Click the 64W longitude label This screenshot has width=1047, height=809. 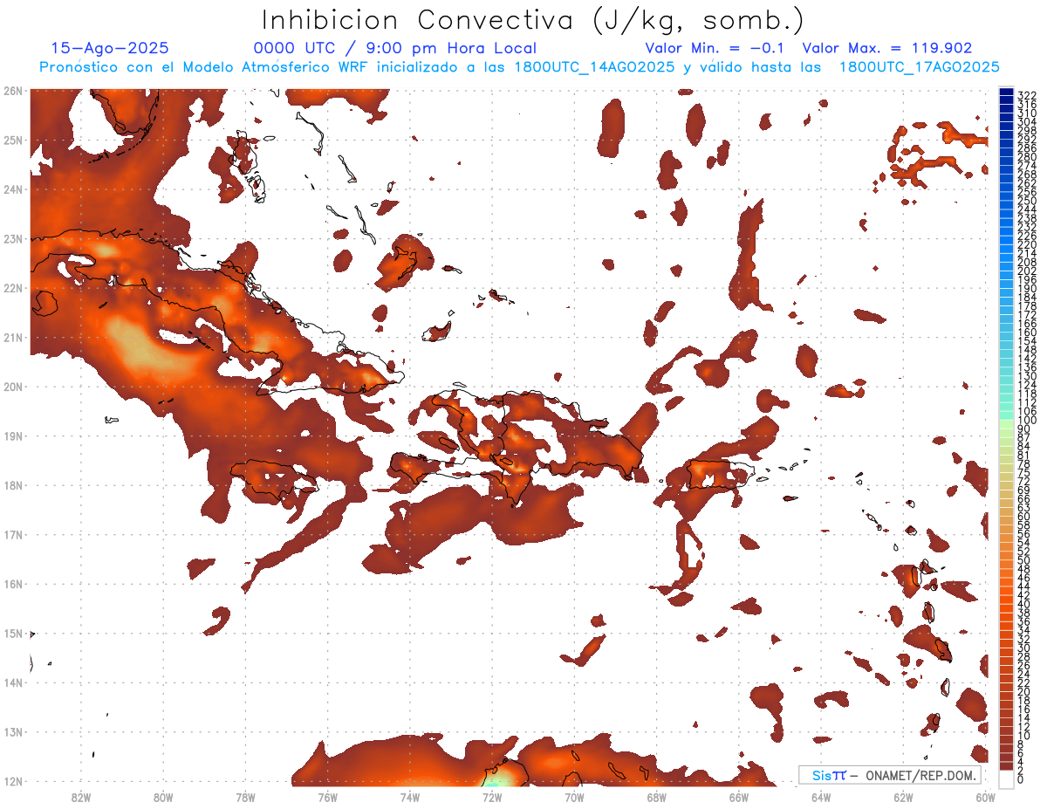(x=821, y=798)
